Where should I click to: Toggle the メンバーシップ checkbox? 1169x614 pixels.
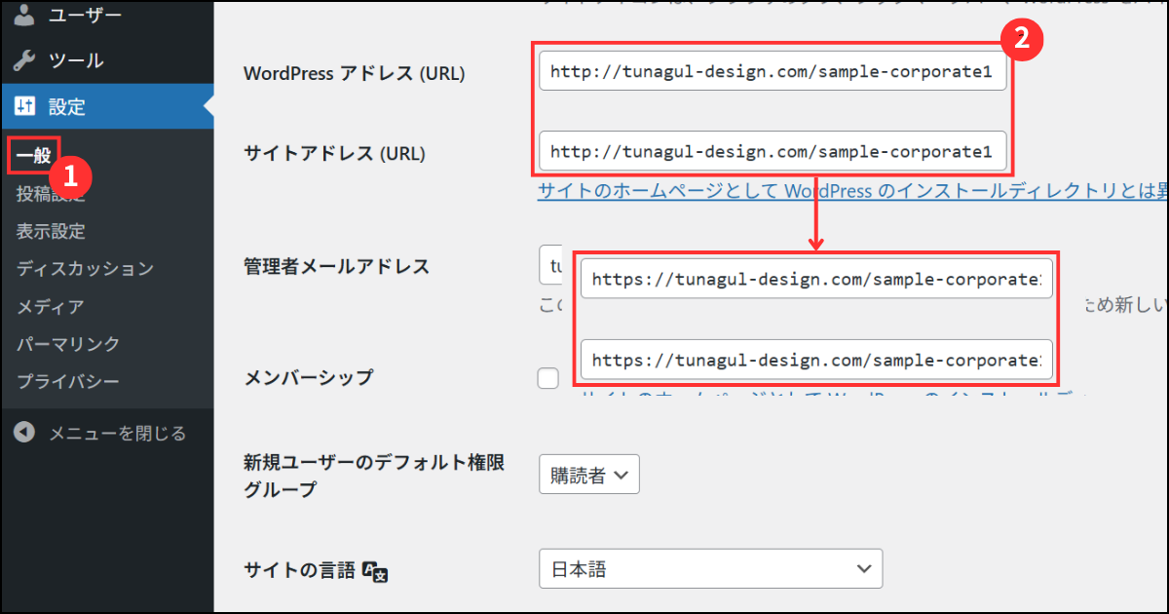(x=548, y=378)
